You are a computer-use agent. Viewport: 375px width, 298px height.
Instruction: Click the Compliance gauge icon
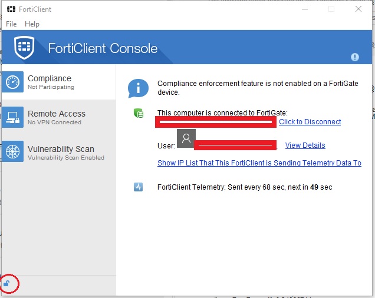coord(14,82)
